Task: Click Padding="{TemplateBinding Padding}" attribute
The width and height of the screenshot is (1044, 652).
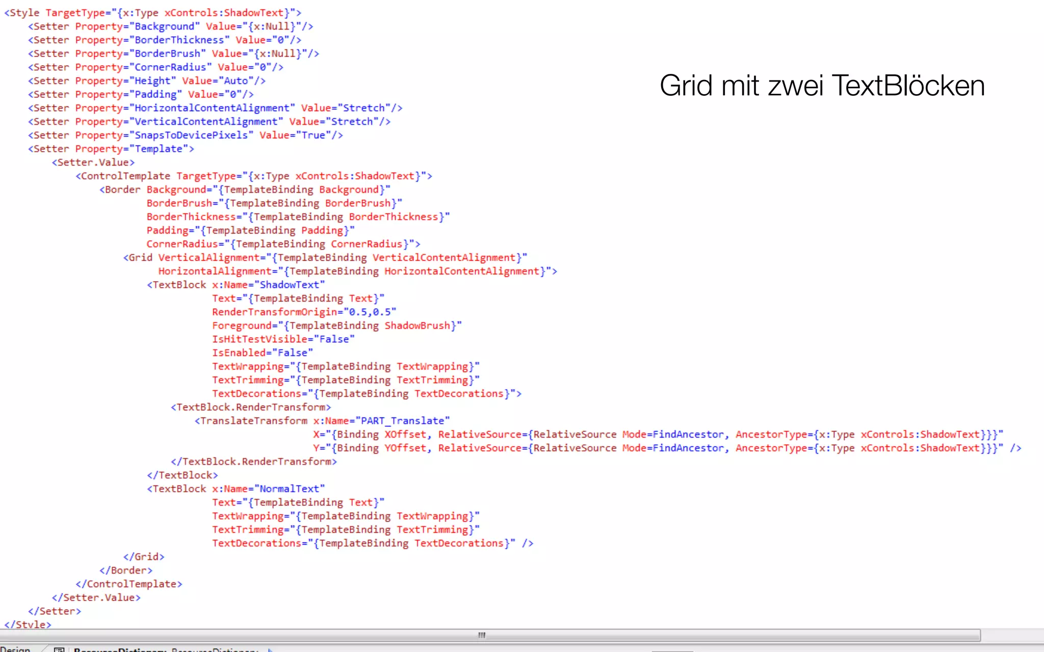Action: point(251,230)
